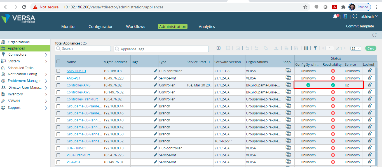Click the edit tags pencil for LON-Hub-01
382x167 pixels.
pyautogui.click(x=156, y=148)
